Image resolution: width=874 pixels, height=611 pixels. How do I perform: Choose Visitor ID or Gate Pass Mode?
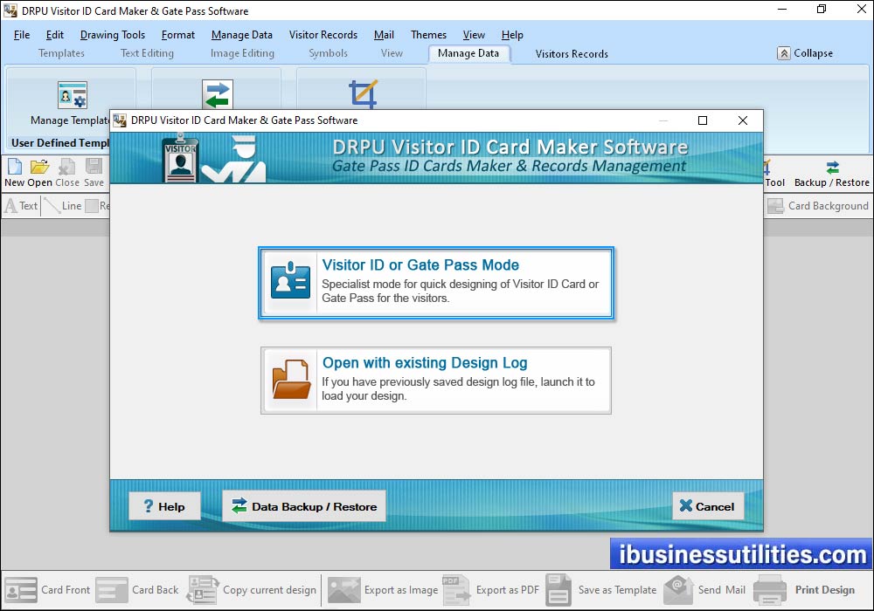click(x=435, y=283)
